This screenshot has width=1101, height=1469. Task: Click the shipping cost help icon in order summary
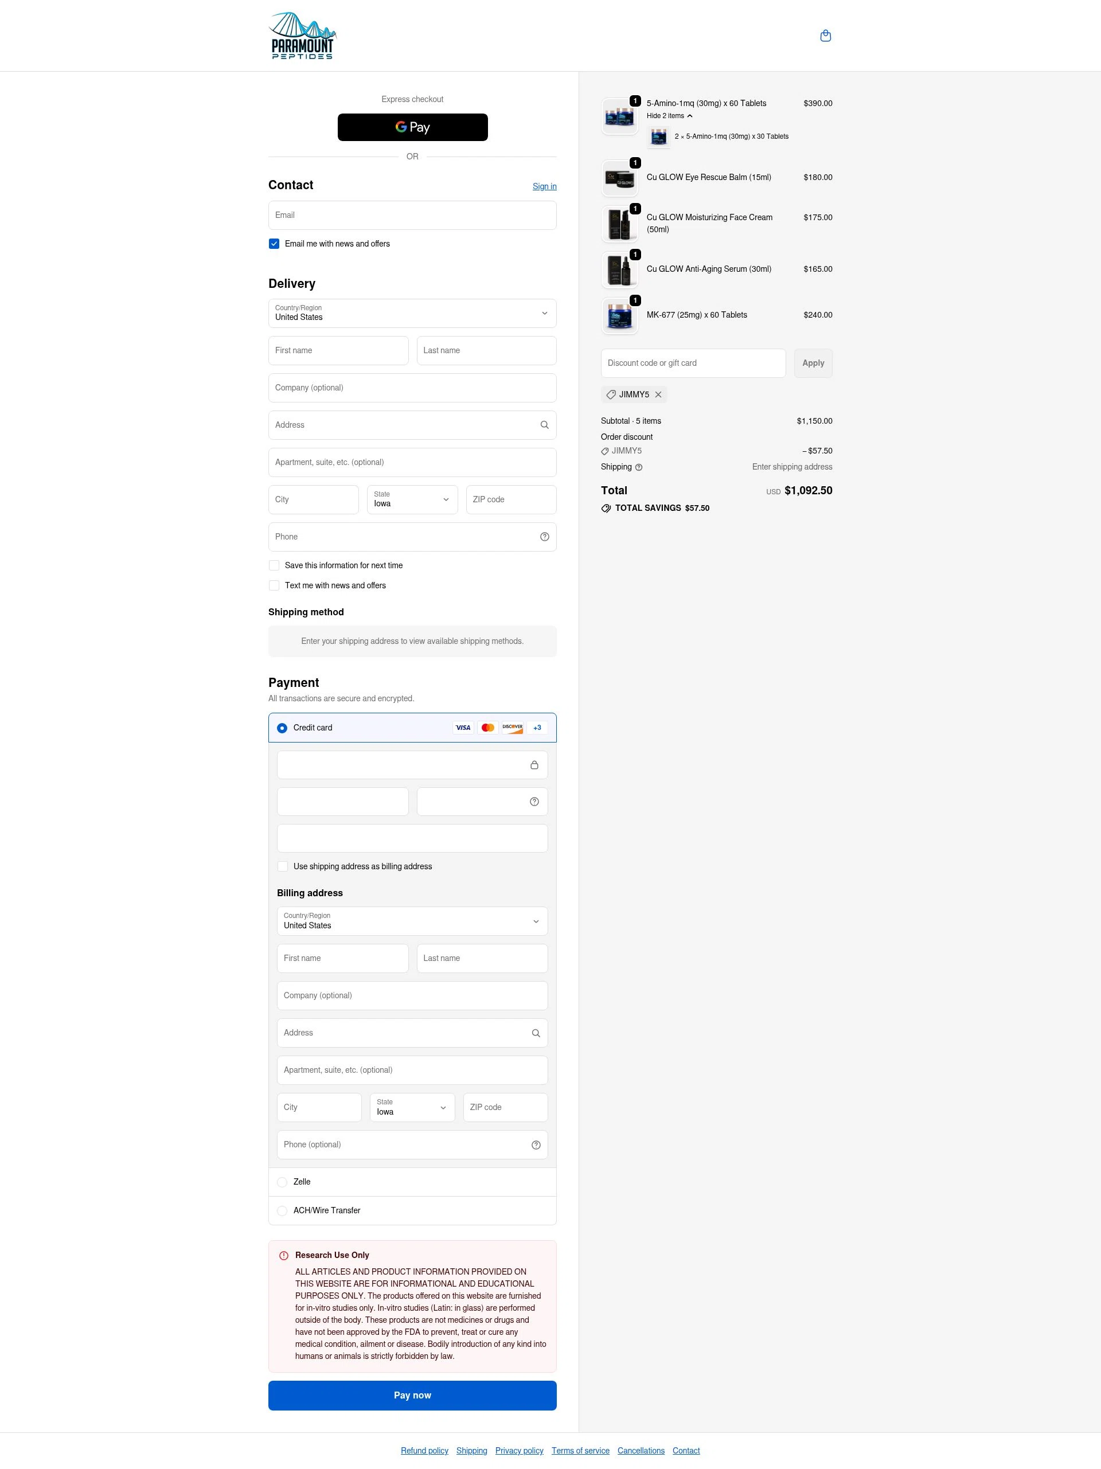point(639,467)
